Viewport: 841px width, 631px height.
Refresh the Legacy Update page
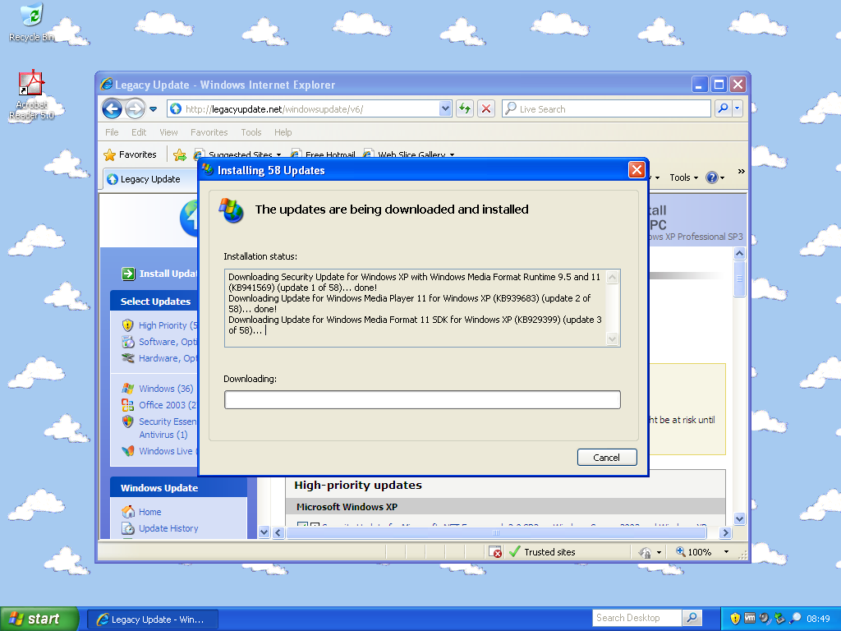point(465,109)
